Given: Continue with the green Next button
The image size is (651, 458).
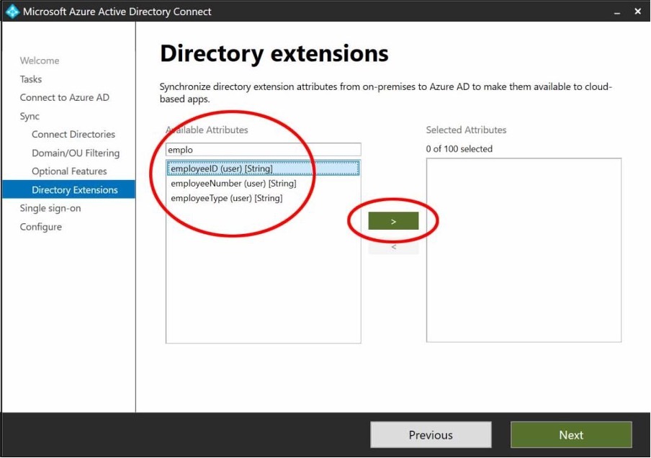Looking at the screenshot, I should click(x=570, y=435).
